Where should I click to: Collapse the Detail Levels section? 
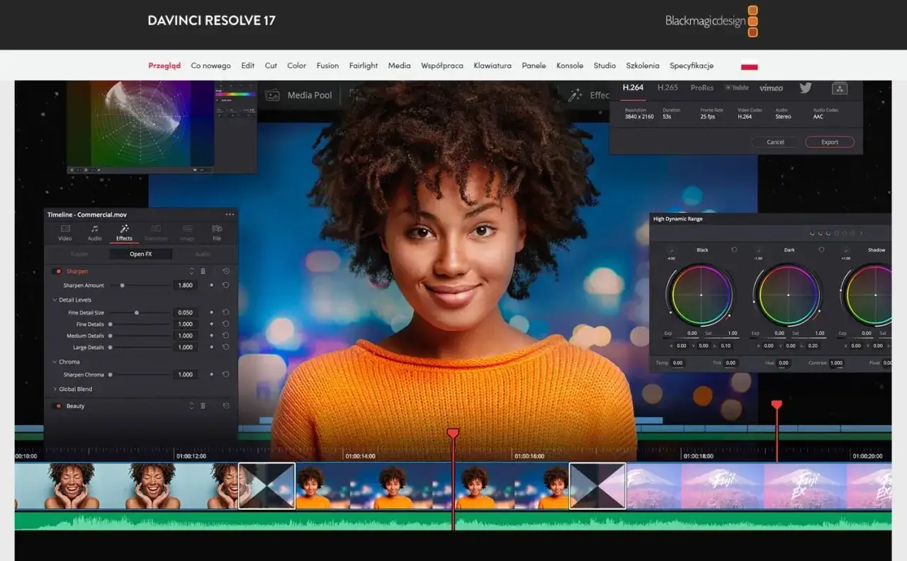pyautogui.click(x=55, y=300)
